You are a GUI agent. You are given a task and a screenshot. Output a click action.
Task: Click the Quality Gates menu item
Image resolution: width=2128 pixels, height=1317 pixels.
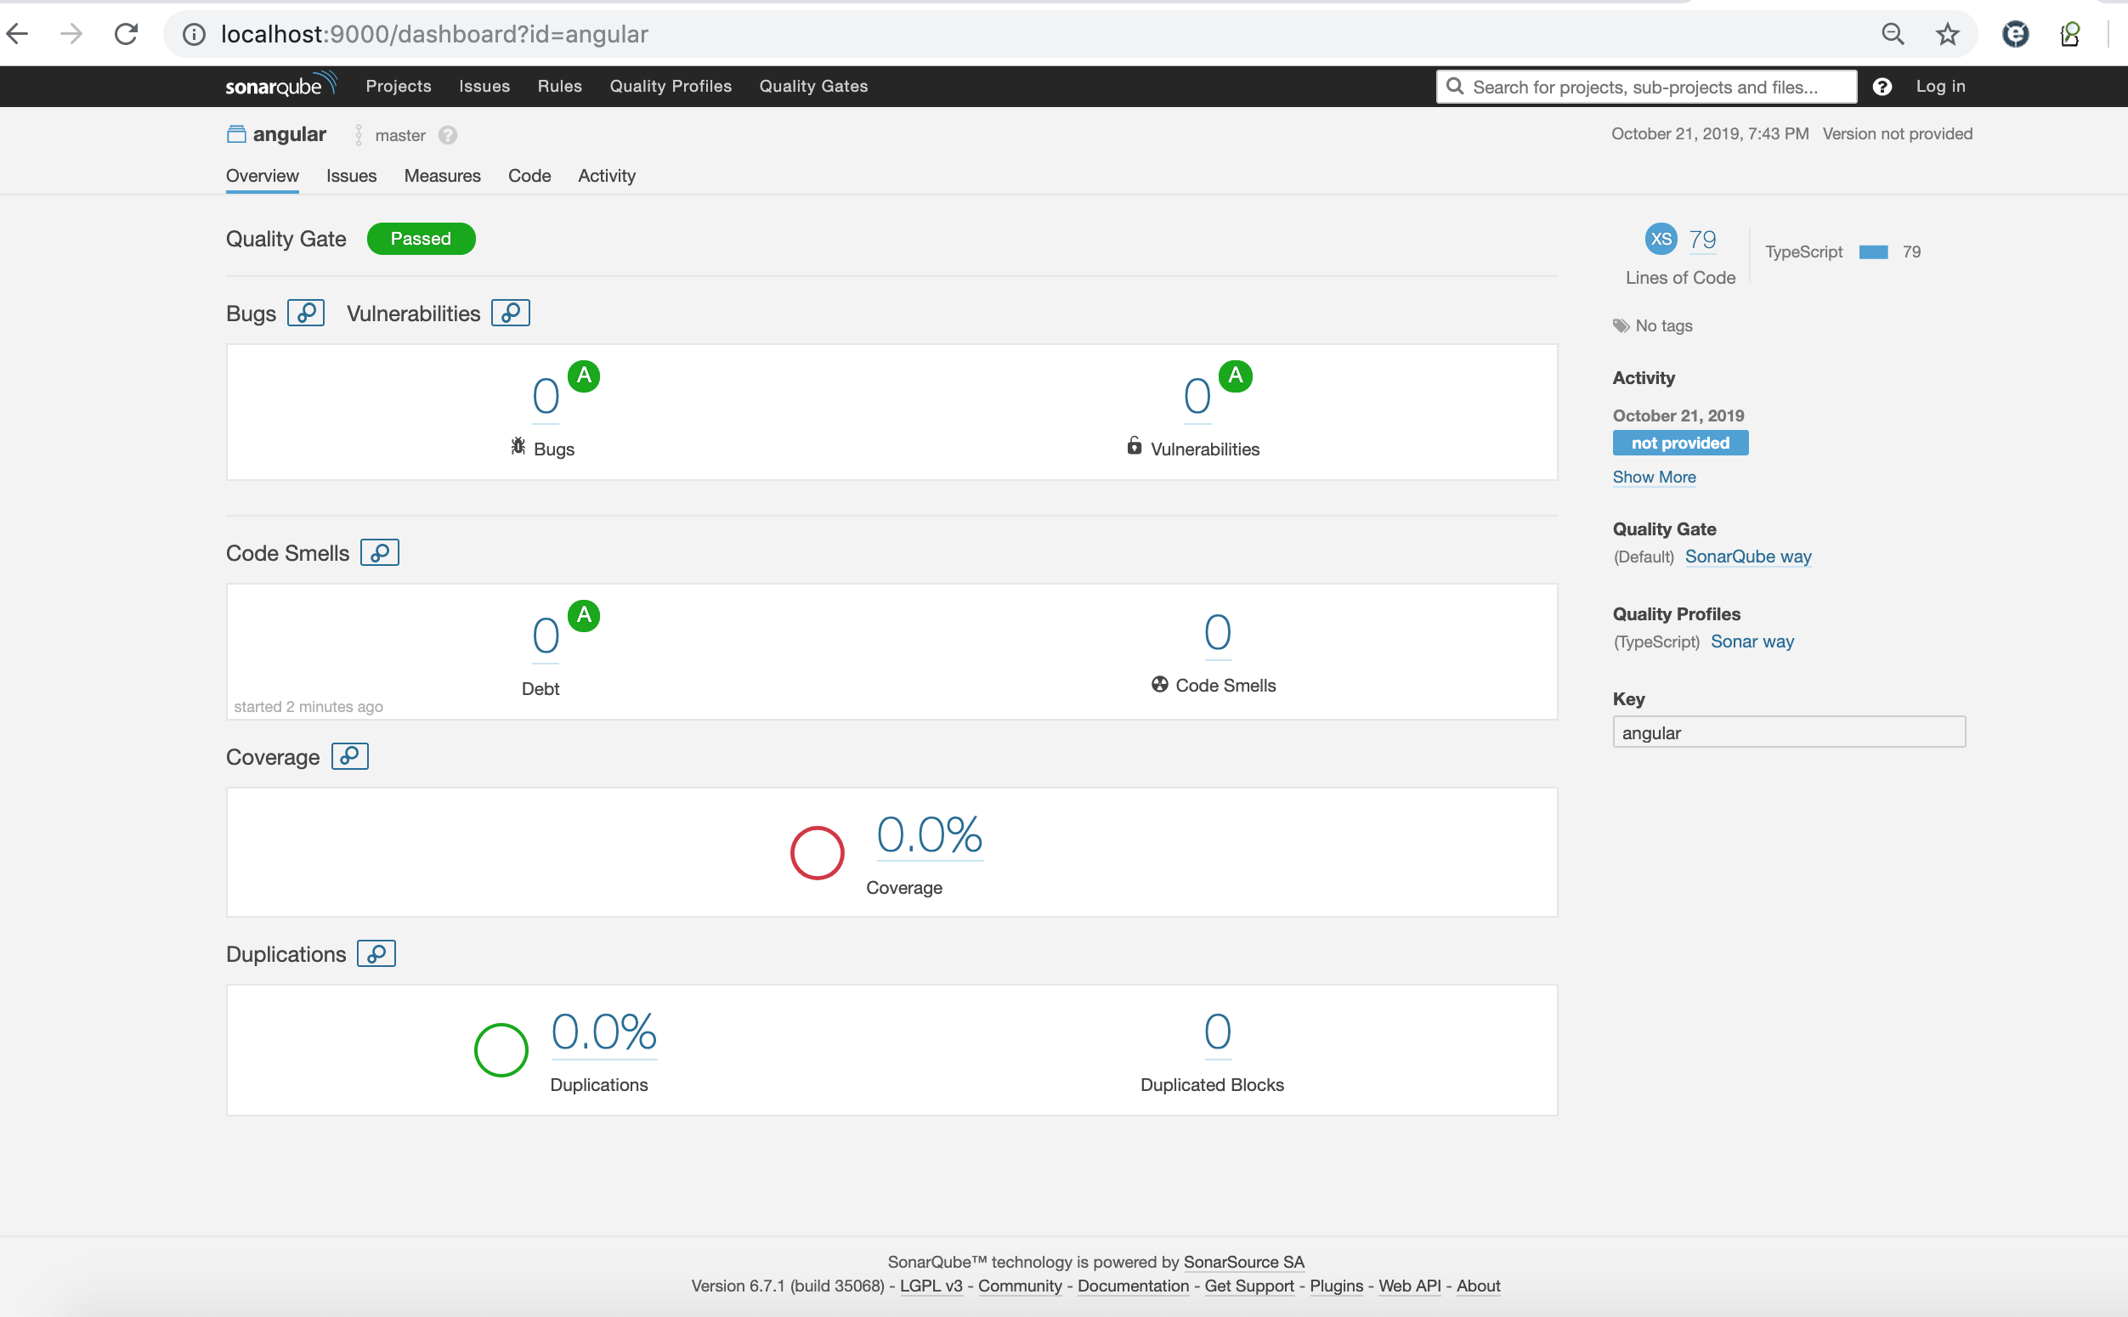815,85
